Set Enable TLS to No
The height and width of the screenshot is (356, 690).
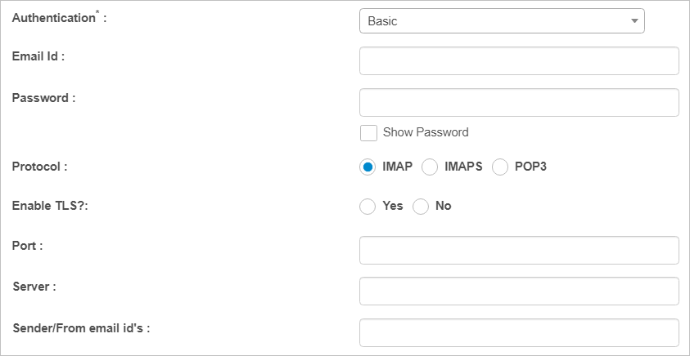tap(421, 207)
